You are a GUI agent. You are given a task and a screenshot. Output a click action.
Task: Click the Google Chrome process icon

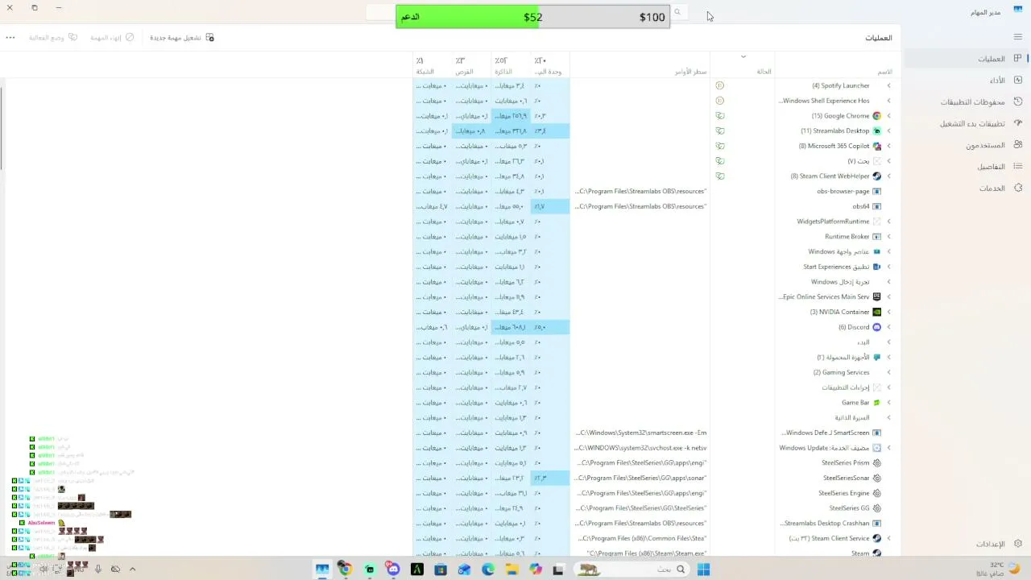click(877, 116)
